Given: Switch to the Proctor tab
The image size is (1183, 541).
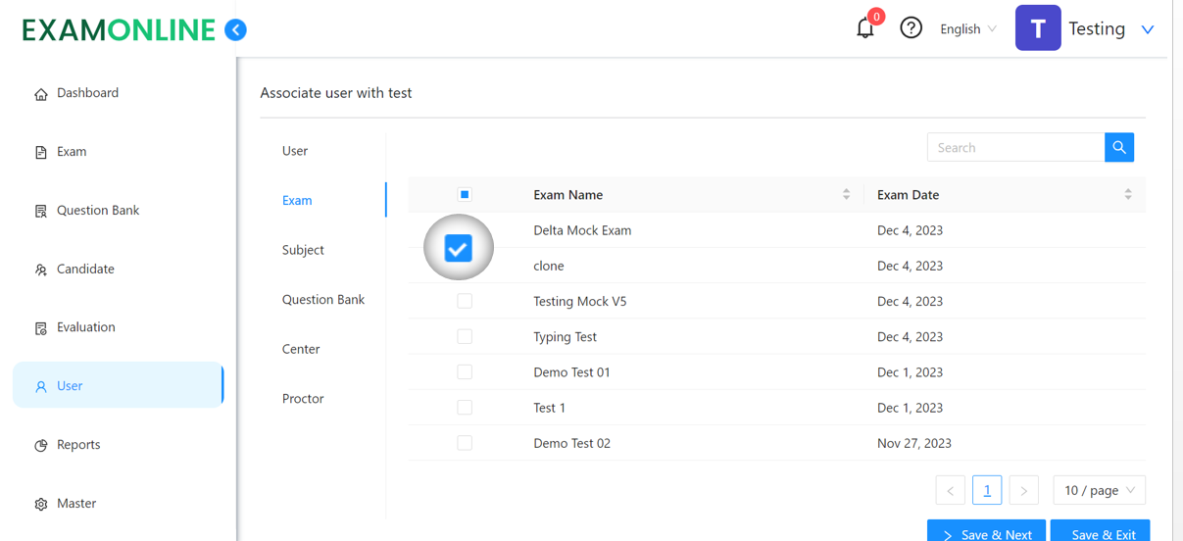Looking at the screenshot, I should pyautogui.click(x=303, y=399).
